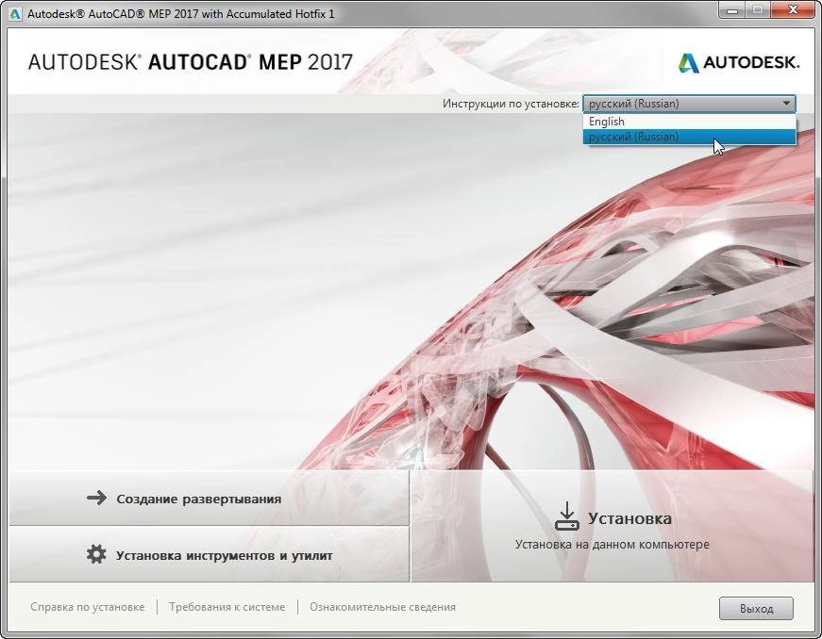The image size is (822, 639).
Task: Open the Требования к системе link
Action: [227, 607]
